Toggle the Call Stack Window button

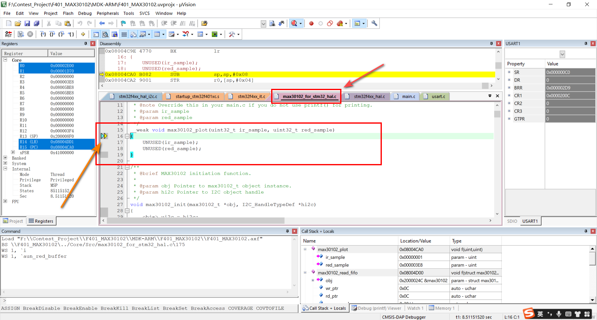click(x=133, y=34)
